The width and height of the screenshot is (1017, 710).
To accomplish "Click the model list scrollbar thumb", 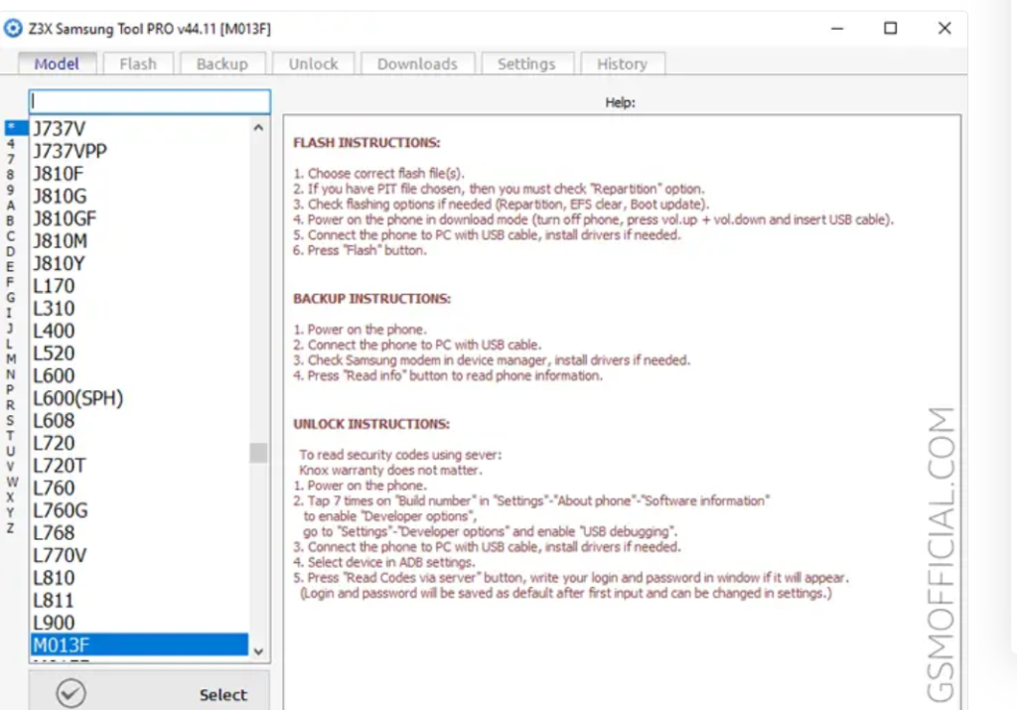I will click(x=259, y=453).
